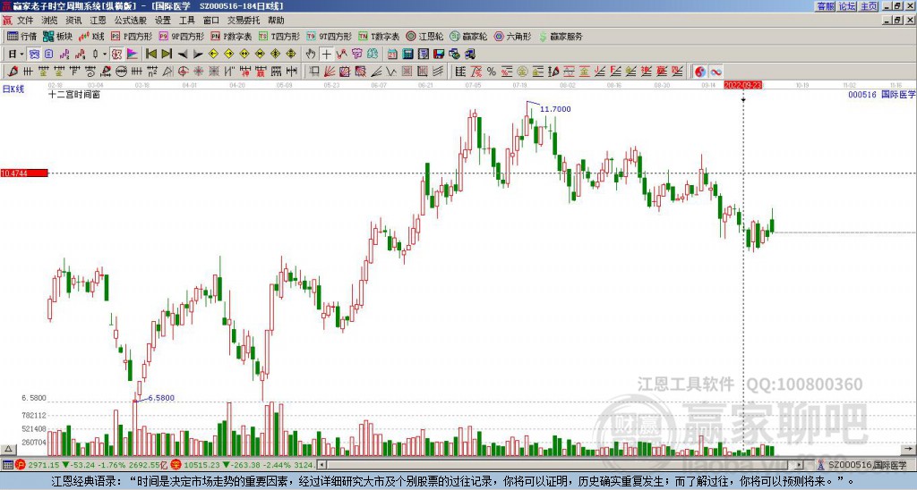Jump to first bar icon

[150, 55]
